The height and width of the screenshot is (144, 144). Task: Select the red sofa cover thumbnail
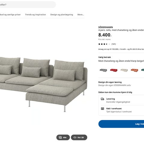pyautogui.click(x=114, y=70)
